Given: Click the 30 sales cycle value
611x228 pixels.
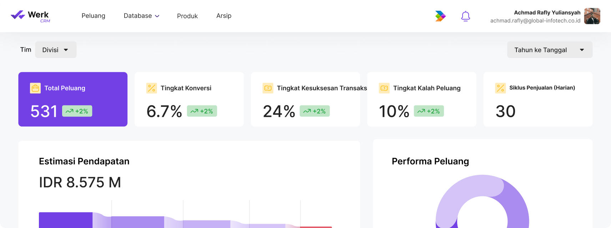Looking at the screenshot, I should pyautogui.click(x=505, y=112).
